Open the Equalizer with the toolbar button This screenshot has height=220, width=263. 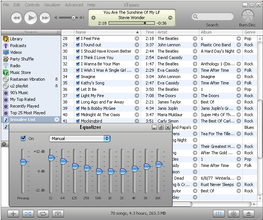[219, 214]
